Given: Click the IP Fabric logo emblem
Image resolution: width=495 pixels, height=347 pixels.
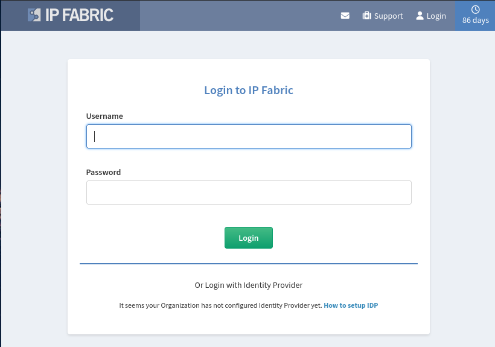Looking at the screenshot, I should coord(34,15).
